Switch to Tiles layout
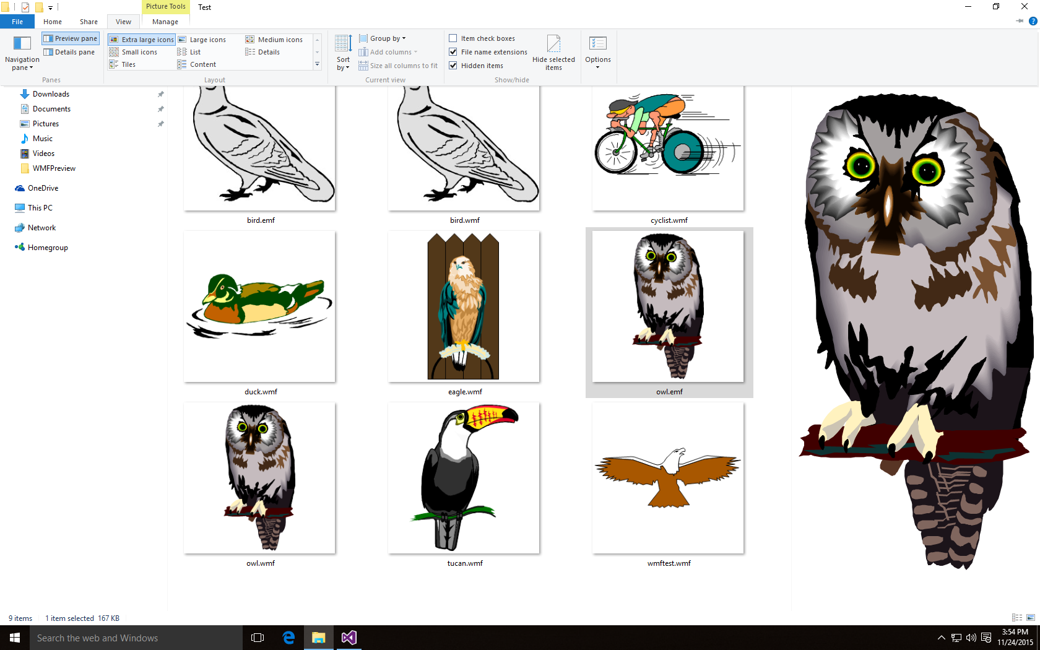Image resolution: width=1040 pixels, height=650 pixels. (x=123, y=64)
